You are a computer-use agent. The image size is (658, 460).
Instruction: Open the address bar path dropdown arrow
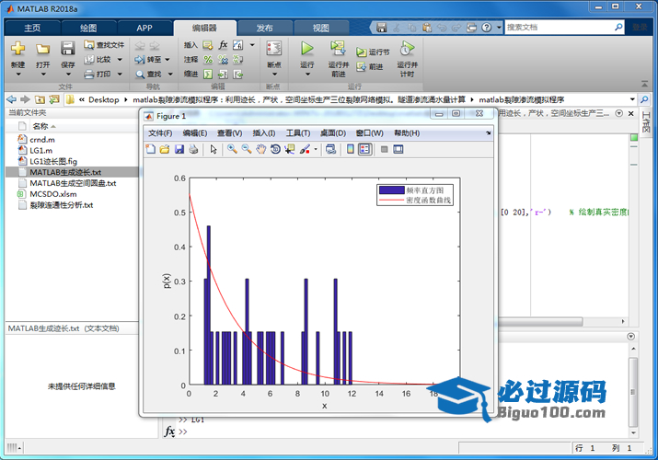[x=632, y=99]
